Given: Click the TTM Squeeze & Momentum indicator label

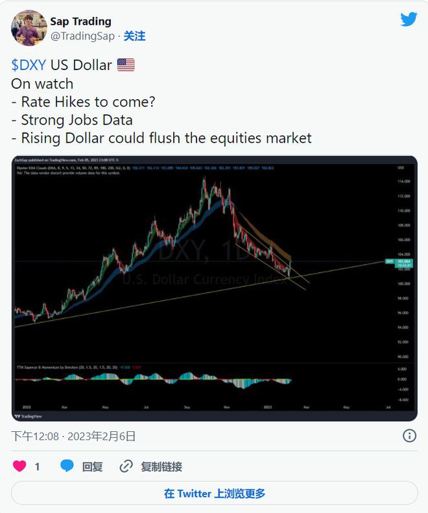Looking at the screenshot, I should [x=65, y=367].
